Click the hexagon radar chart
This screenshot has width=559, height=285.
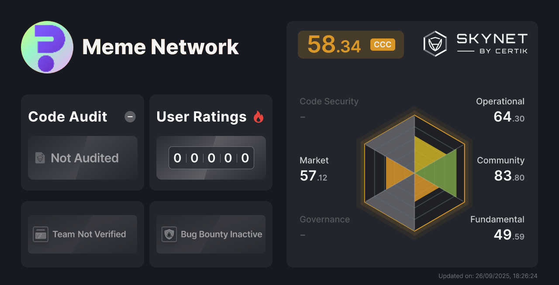[414, 173]
